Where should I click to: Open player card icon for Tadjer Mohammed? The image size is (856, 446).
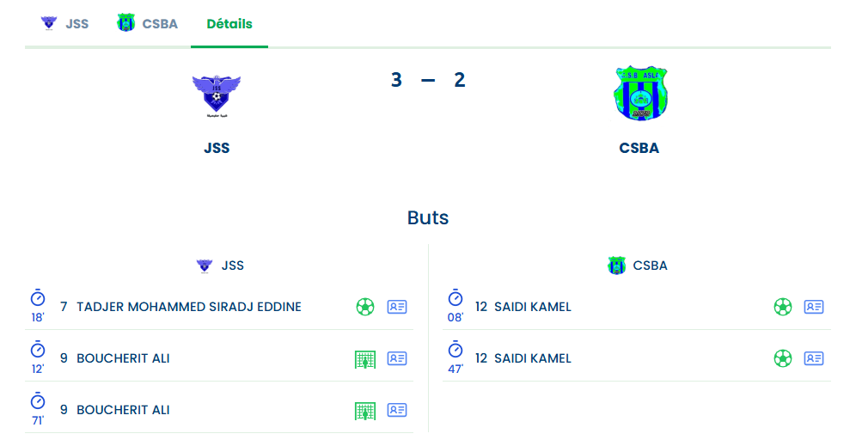tap(397, 307)
